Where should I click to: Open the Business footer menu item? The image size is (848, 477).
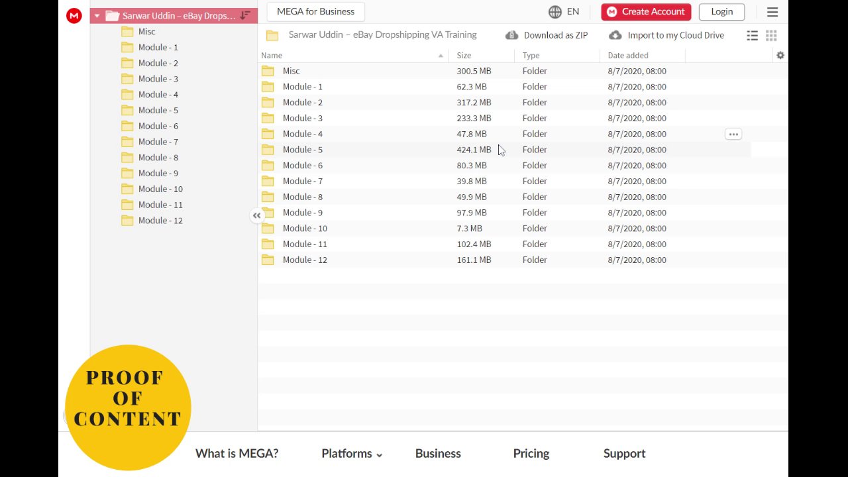point(438,454)
